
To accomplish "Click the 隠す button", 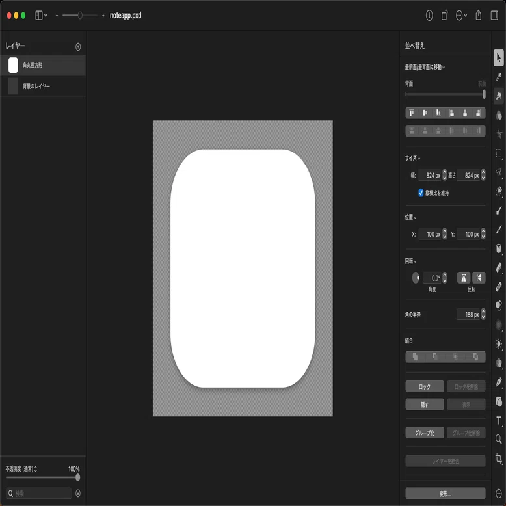I will coord(425,405).
